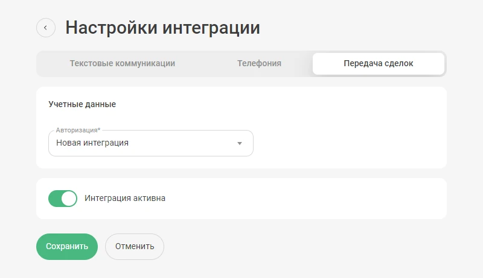Click the white knob of the green toggle
This screenshot has height=278, width=483.
point(69,199)
